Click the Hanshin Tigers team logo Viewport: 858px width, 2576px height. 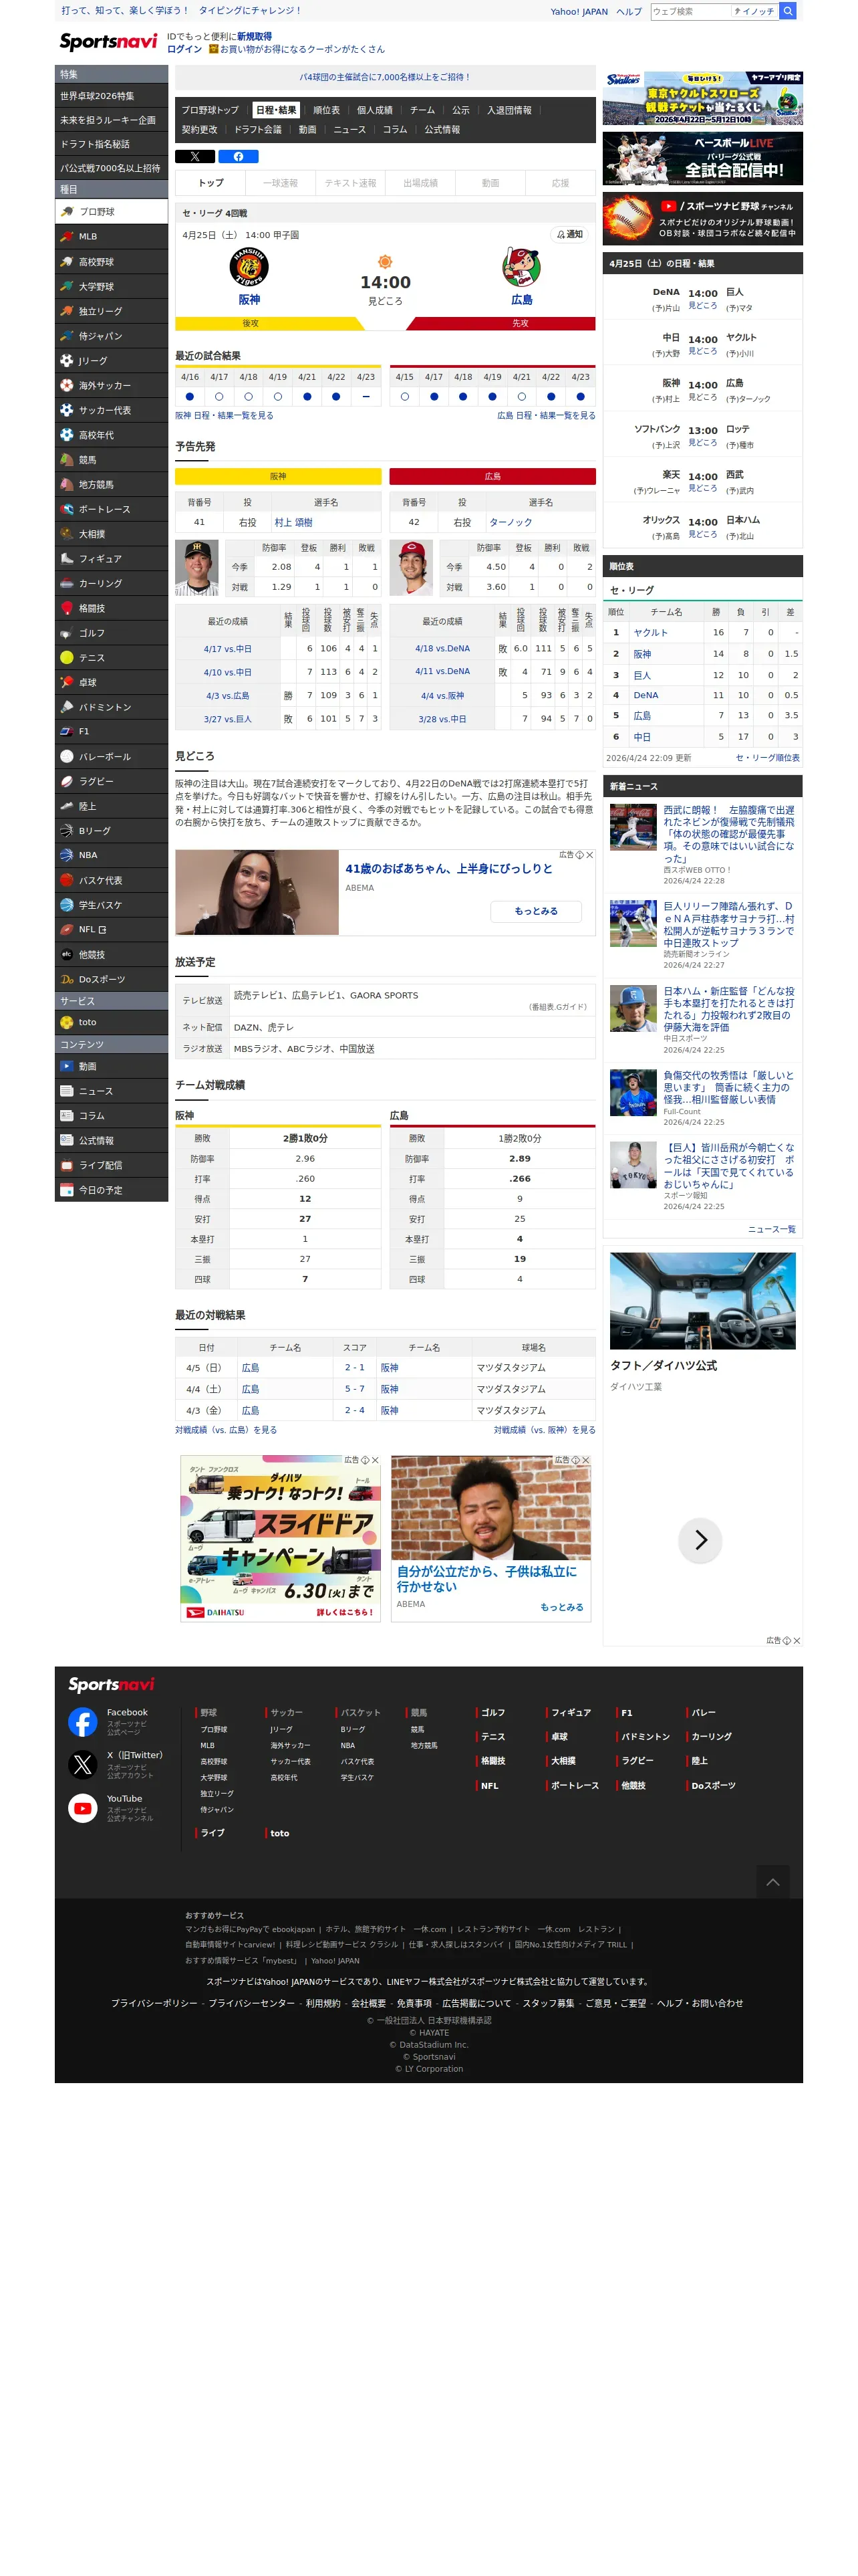click(249, 267)
